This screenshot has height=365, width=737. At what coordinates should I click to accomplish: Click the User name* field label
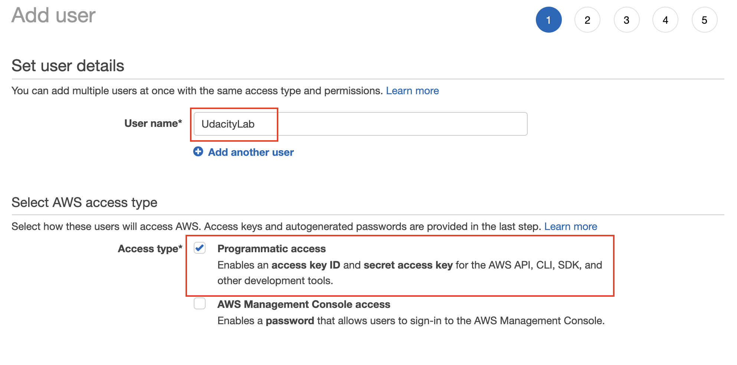point(153,123)
